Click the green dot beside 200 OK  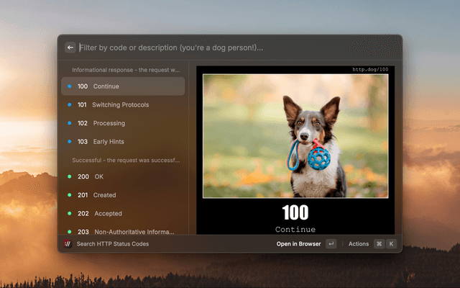click(69, 176)
